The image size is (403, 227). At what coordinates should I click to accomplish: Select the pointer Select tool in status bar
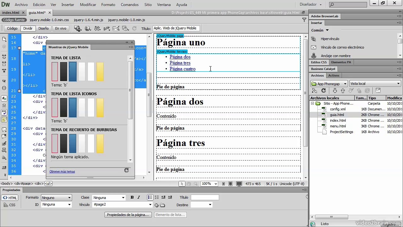tap(182, 184)
